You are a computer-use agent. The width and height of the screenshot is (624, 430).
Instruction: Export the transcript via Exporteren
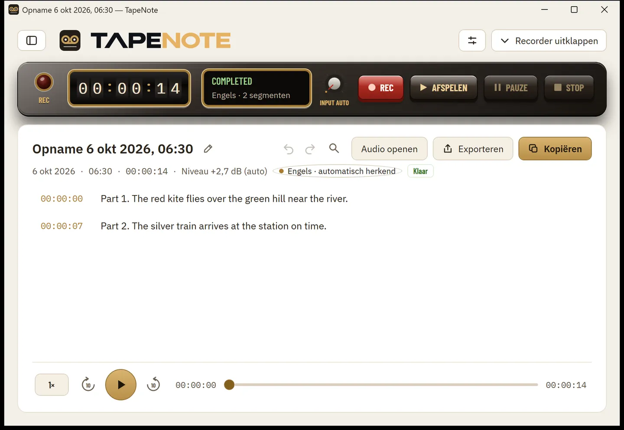pos(473,149)
